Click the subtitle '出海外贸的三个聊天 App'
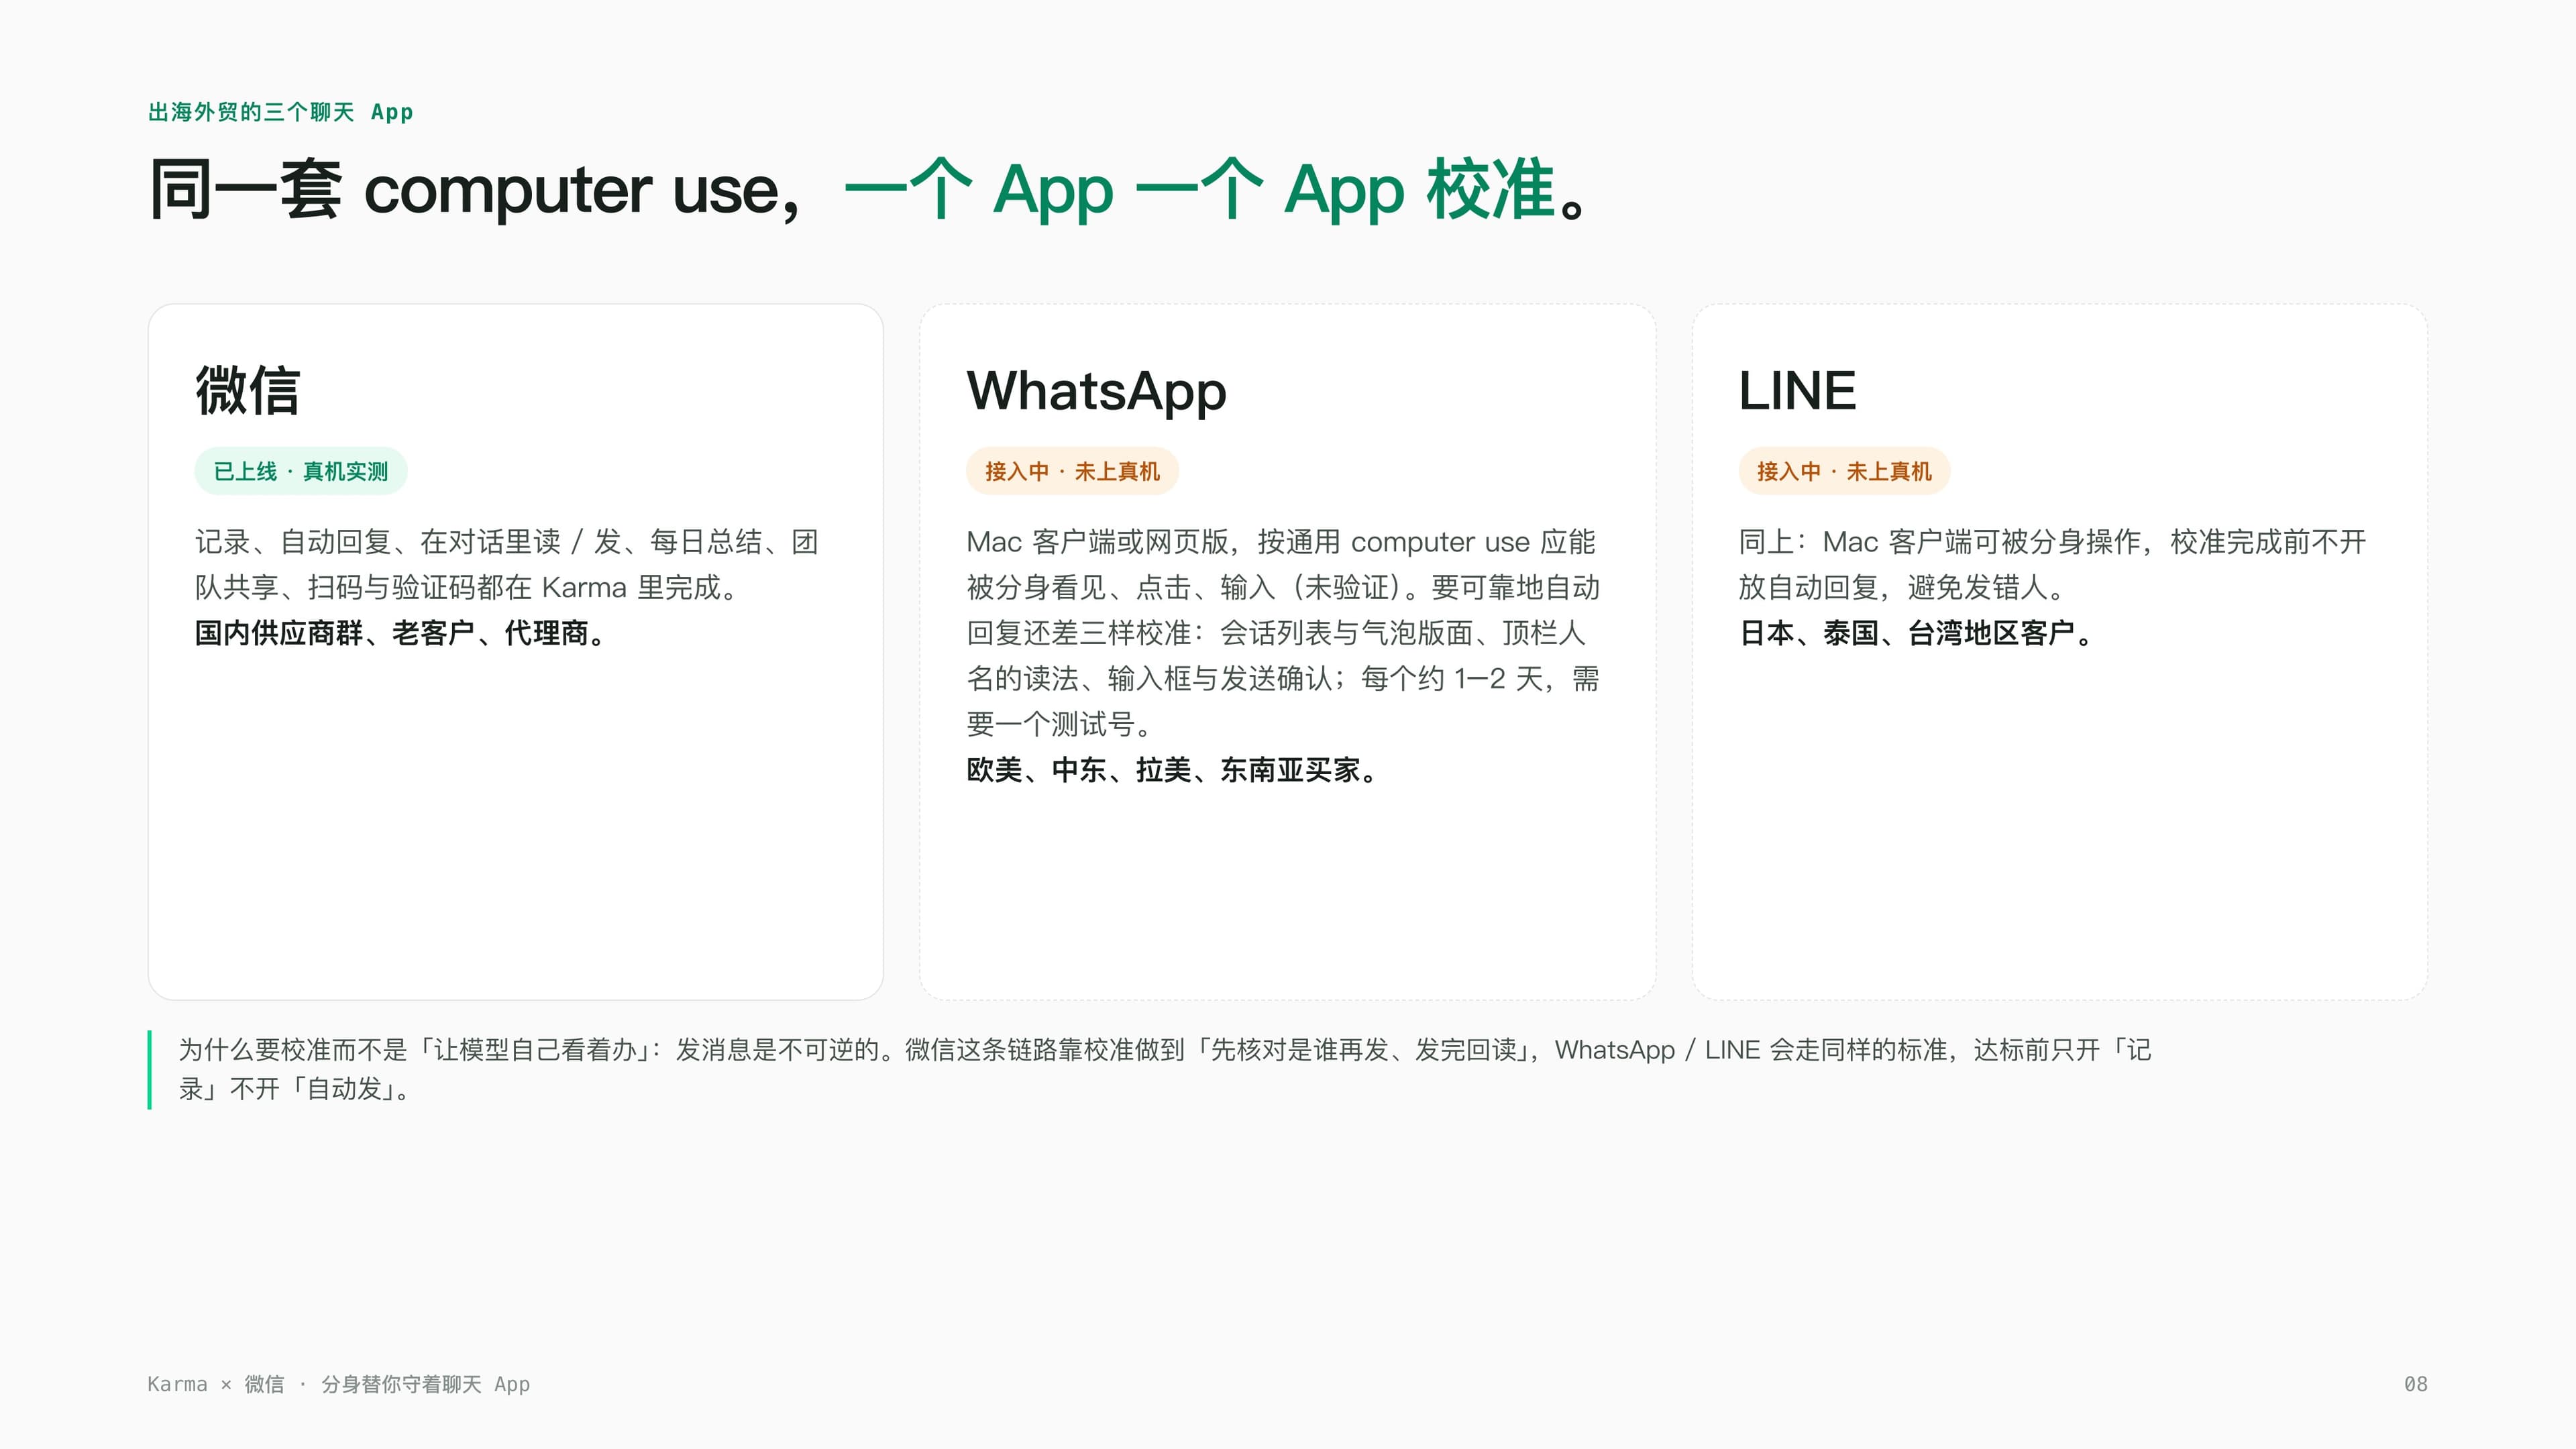Image resolution: width=2576 pixels, height=1449 pixels. (x=281, y=112)
